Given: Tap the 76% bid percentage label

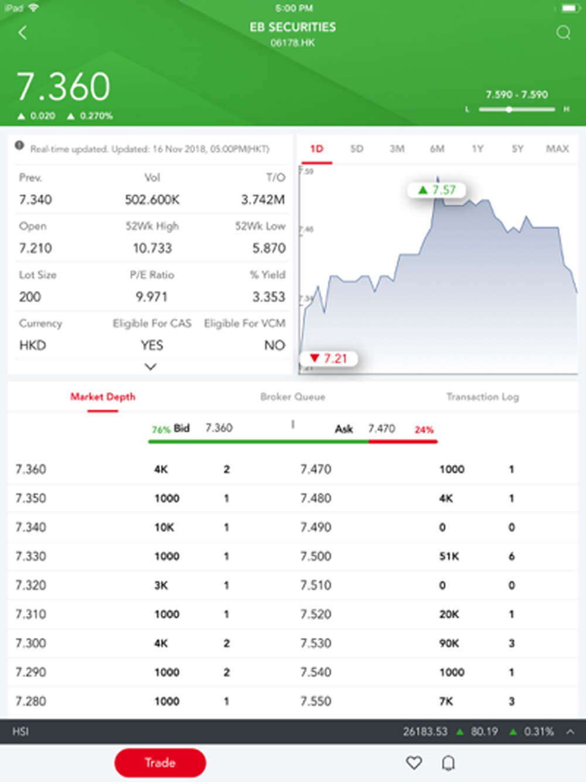Looking at the screenshot, I should [161, 430].
